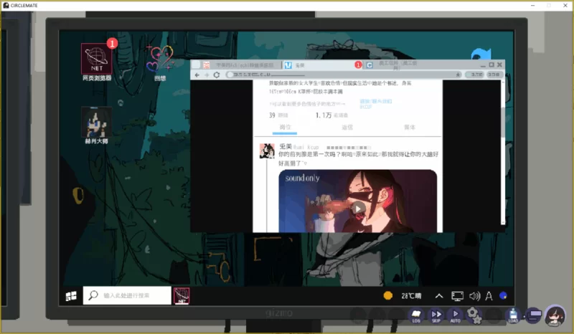Switch to the first browser tab with red icon
Image resolution: width=574 pixels, height=334 pixels.
(x=242, y=65)
